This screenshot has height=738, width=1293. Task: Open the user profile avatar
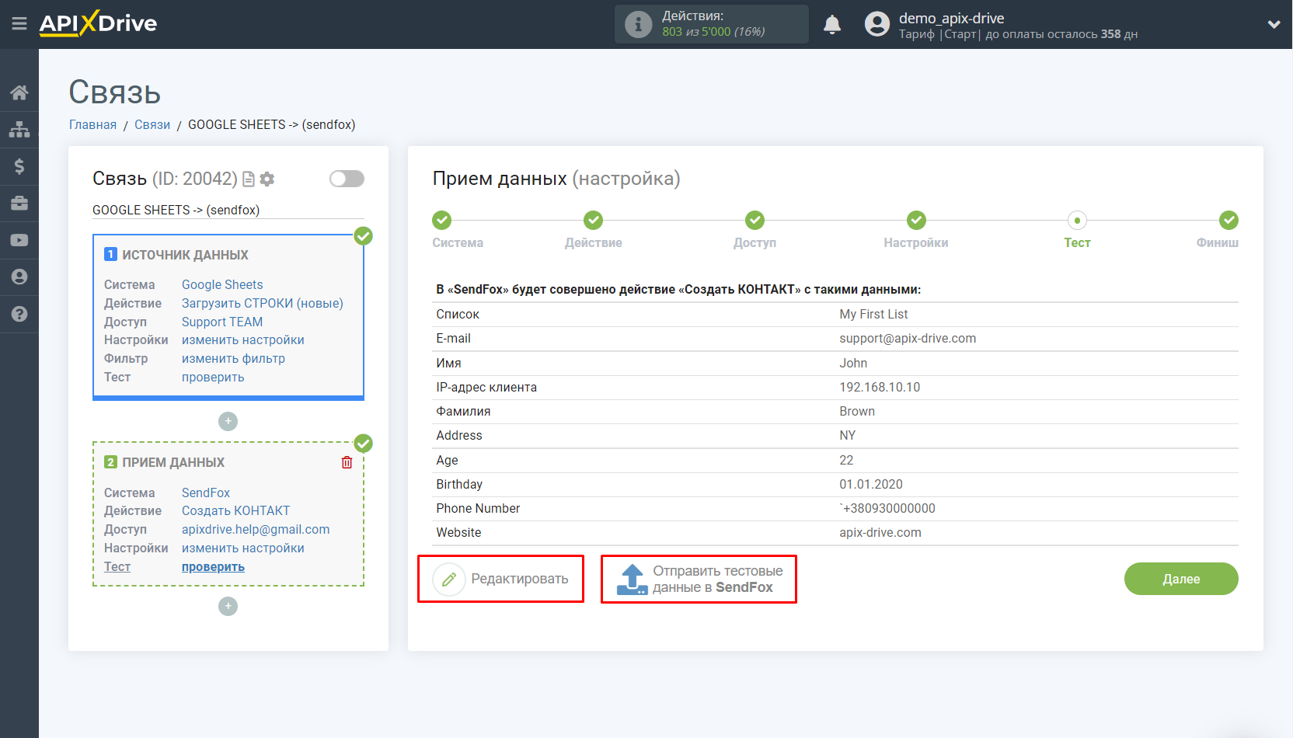[877, 24]
